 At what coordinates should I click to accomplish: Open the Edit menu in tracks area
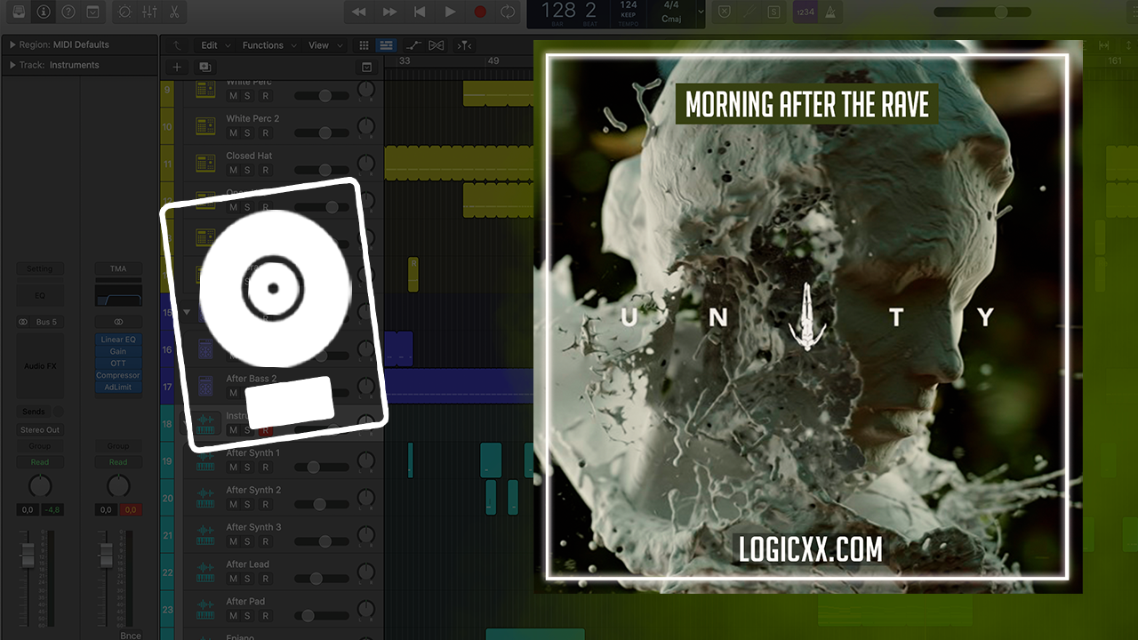click(x=209, y=45)
